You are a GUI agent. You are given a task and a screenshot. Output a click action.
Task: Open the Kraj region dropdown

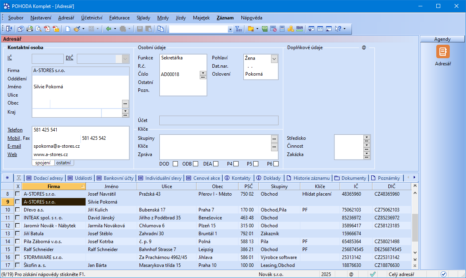125,111
